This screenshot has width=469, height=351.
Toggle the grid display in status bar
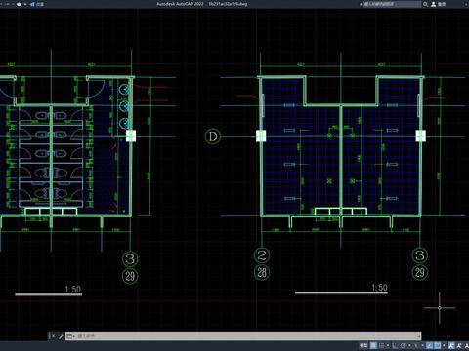click(373, 345)
